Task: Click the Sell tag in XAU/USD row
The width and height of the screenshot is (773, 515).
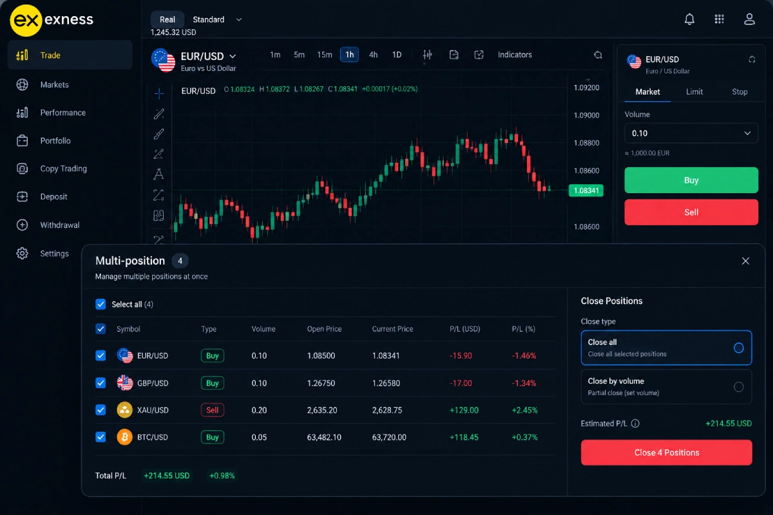Action: (x=213, y=409)
